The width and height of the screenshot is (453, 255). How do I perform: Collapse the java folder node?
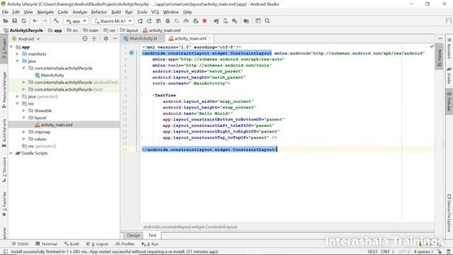17,61
